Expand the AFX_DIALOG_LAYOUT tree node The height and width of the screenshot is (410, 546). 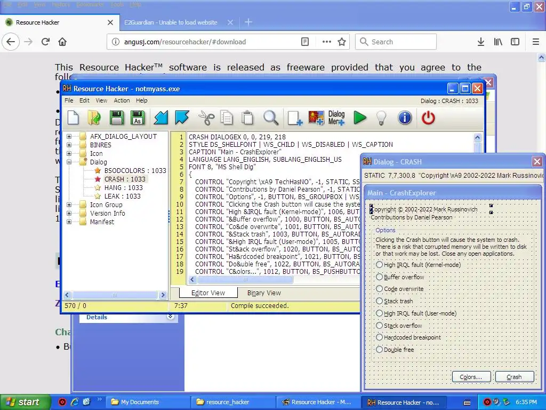tap(69, 136)
